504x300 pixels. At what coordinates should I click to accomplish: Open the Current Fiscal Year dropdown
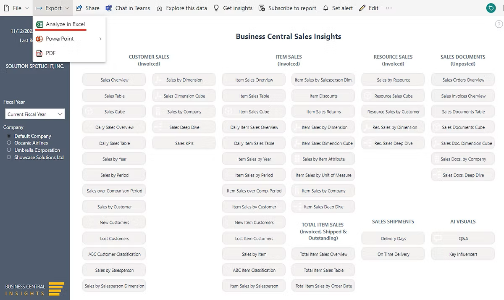(35, 114)
